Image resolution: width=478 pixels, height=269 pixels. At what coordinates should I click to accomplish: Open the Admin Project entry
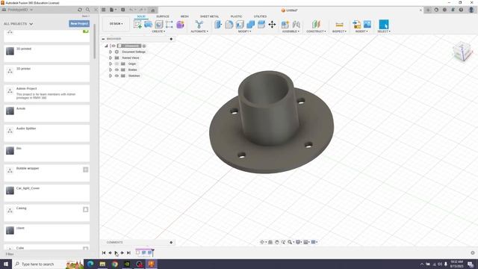46,93
